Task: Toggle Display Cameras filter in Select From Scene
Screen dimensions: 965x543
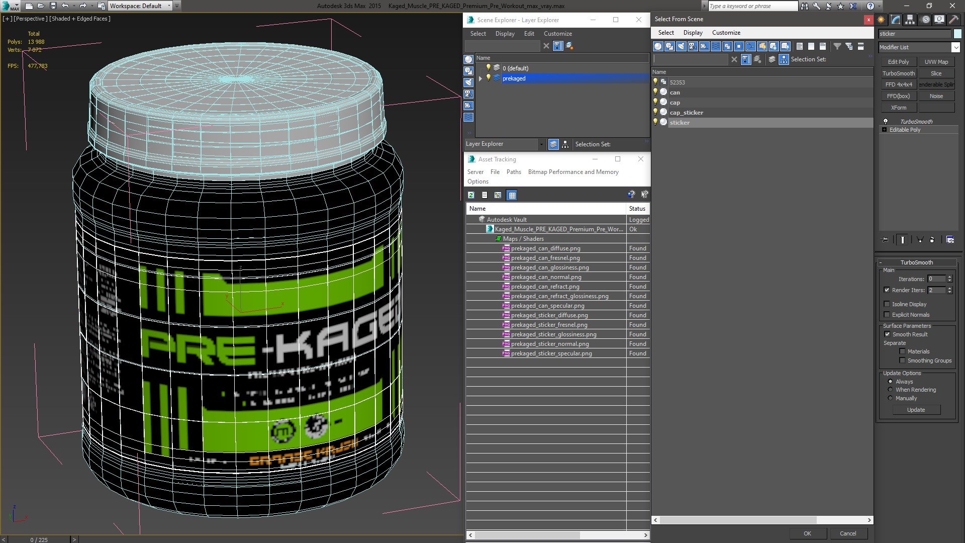Action: point(693,46)
